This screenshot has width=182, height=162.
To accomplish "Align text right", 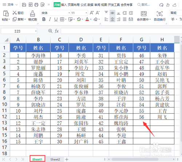I will pos(119,19).
